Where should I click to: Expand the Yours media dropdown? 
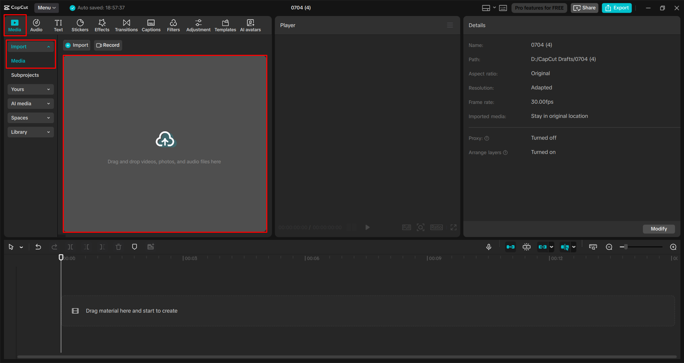click(30, 89)
